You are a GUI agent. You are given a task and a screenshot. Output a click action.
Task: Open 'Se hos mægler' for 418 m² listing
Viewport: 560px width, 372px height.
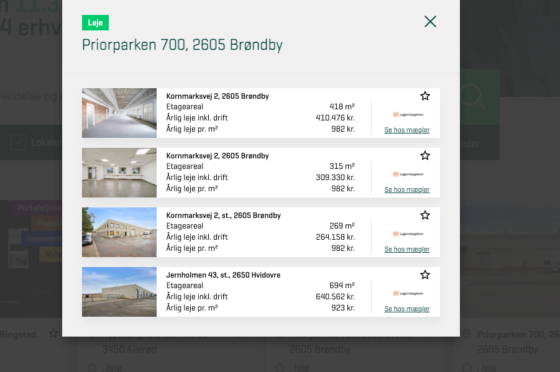(x=406, y=130)
